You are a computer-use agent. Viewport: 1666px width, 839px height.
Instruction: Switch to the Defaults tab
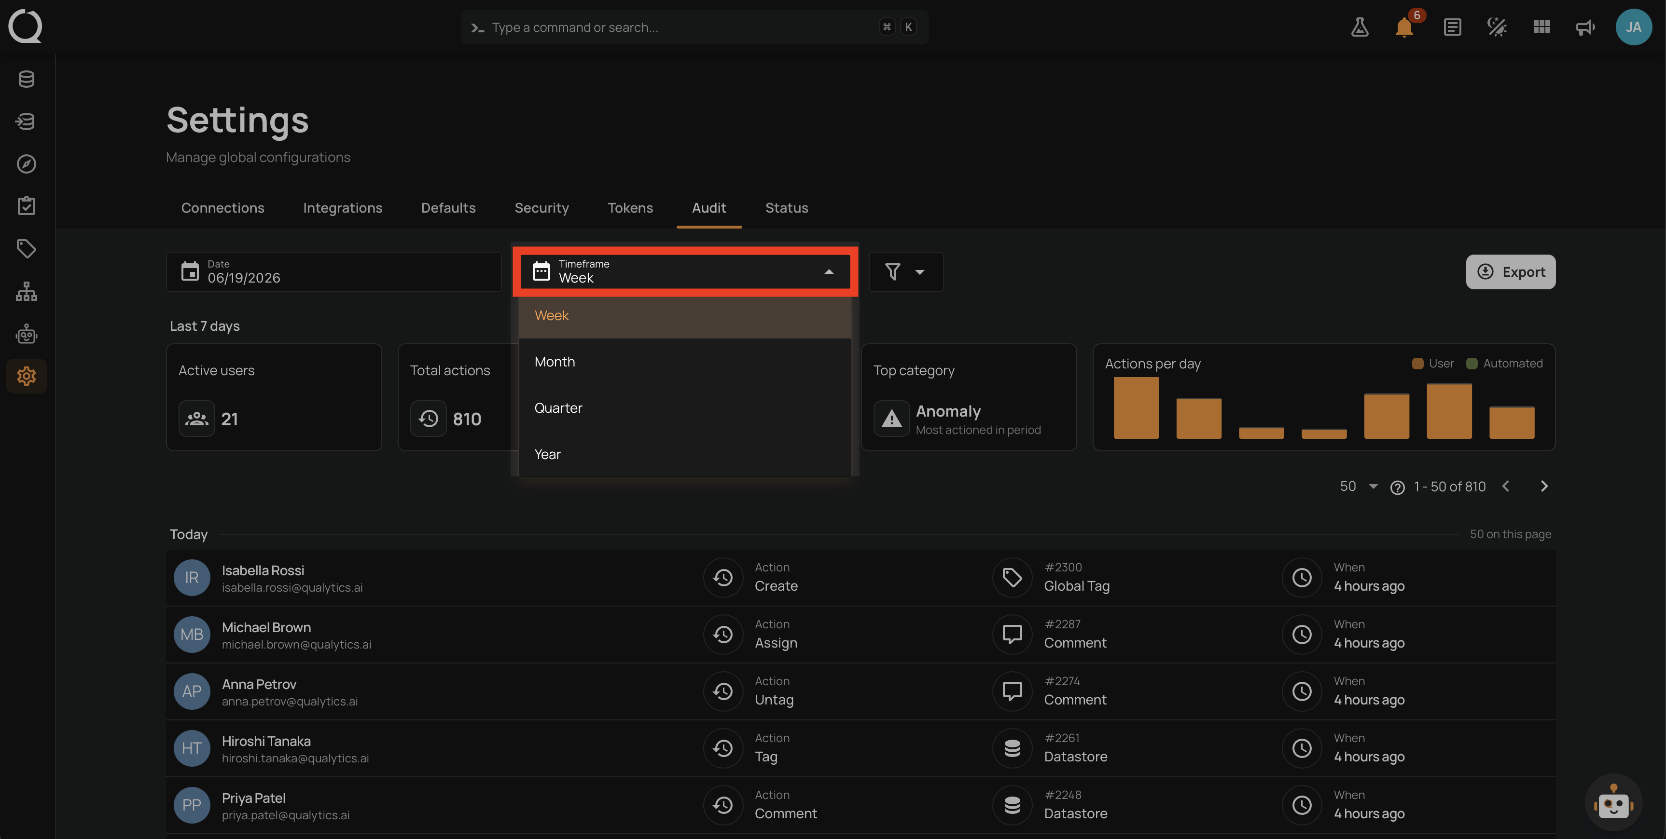pyautogui.click(x=448, y=208)
